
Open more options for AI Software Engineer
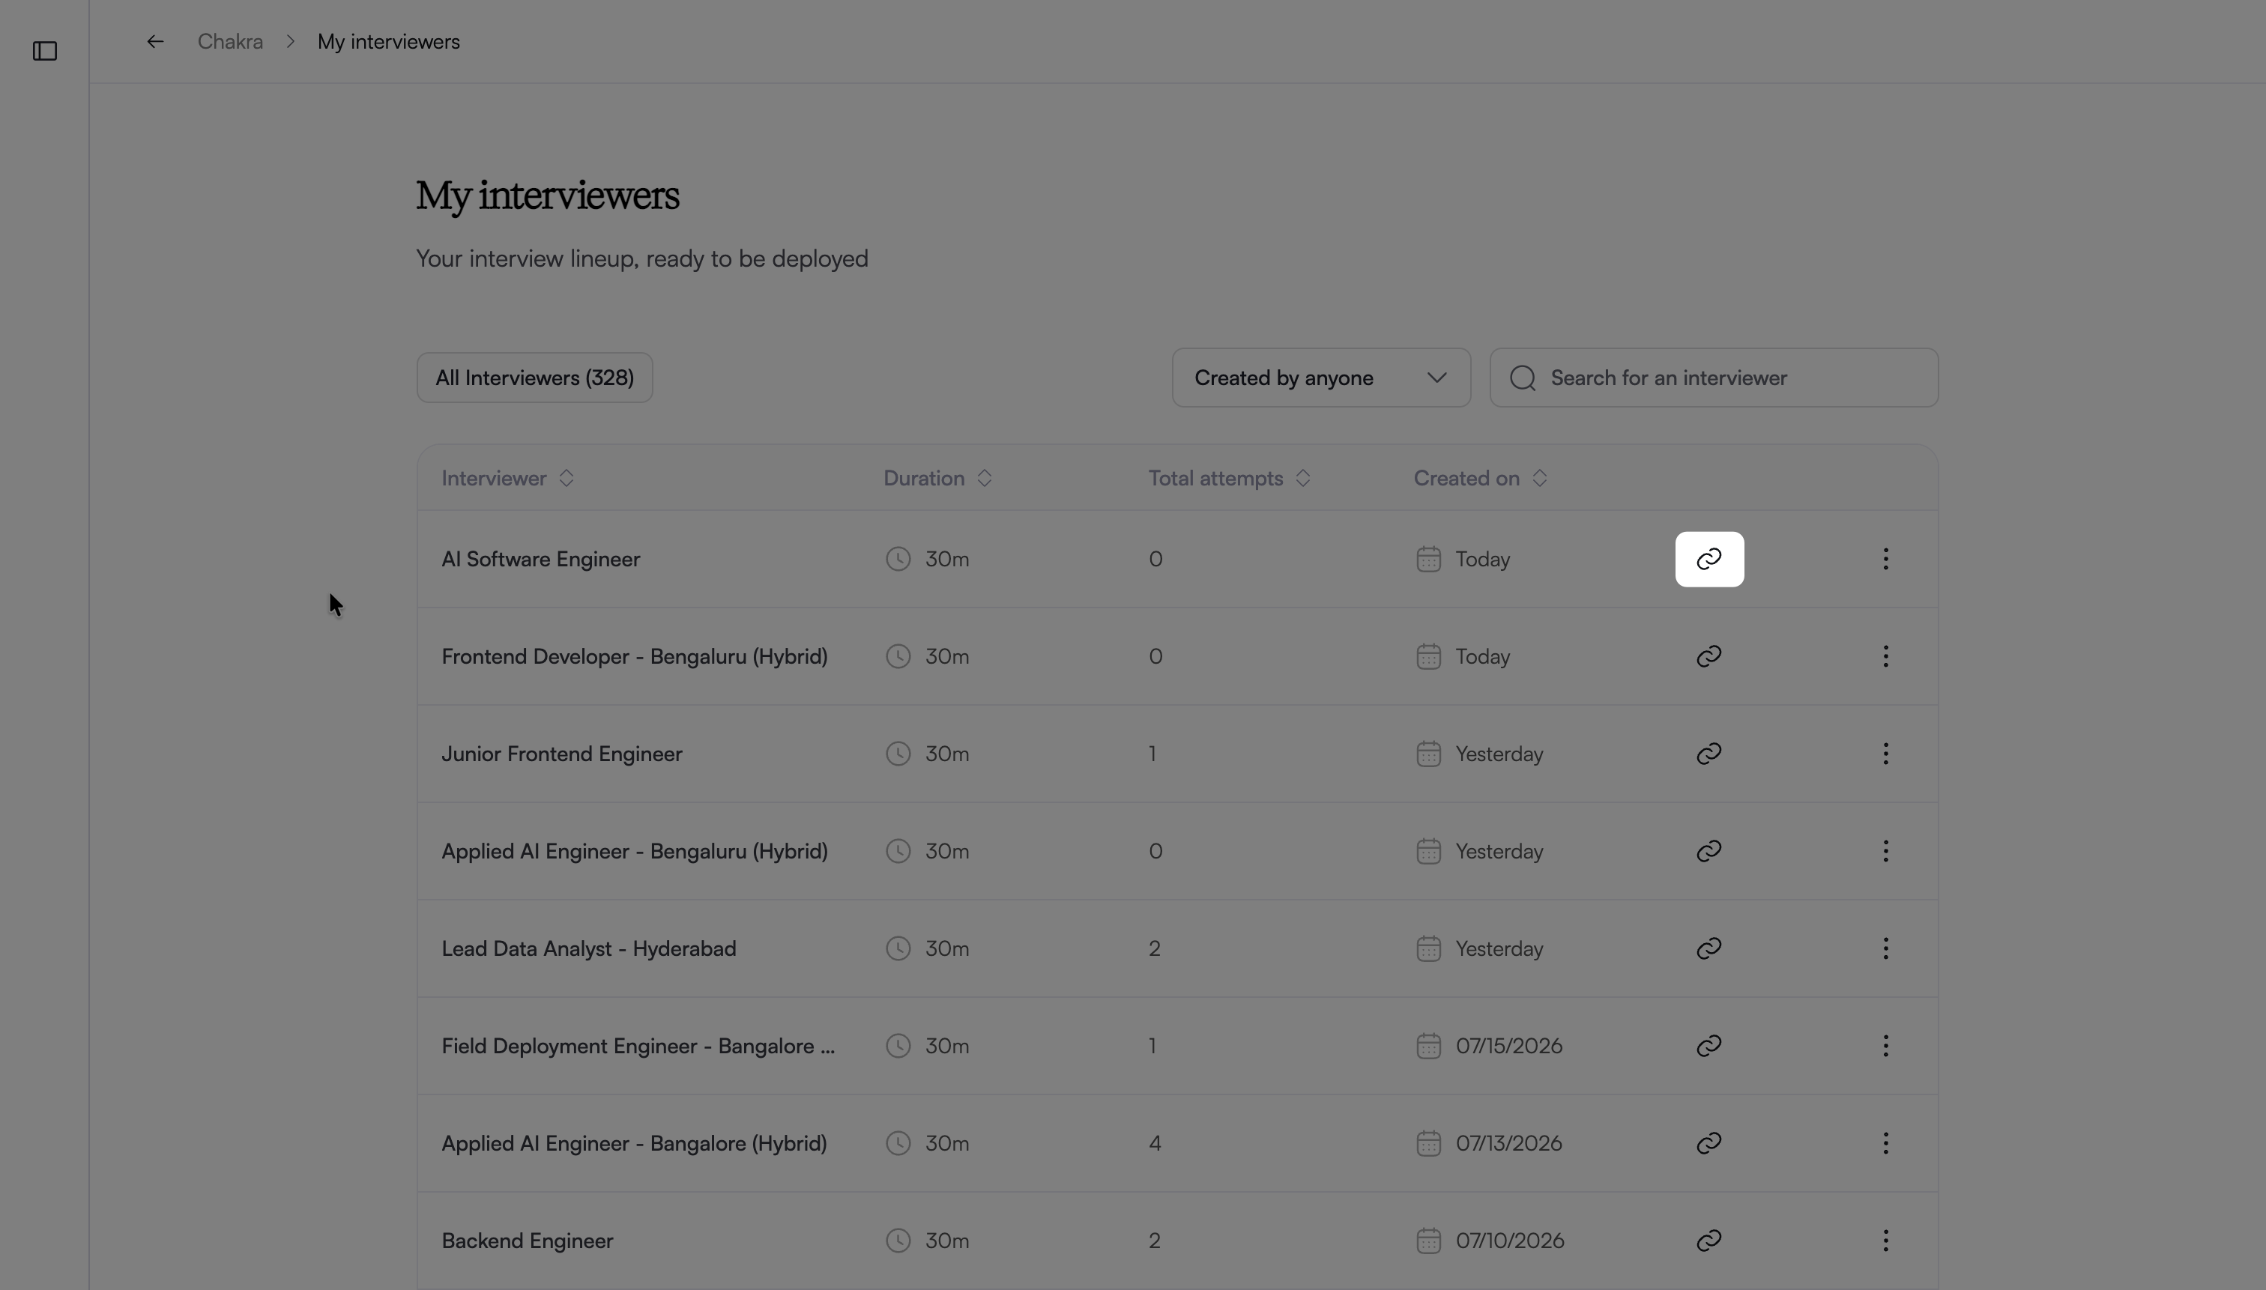pos(1885,559)
